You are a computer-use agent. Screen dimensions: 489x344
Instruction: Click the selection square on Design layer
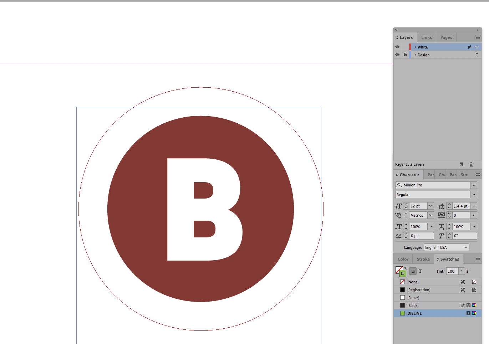[x=477, y=55]
